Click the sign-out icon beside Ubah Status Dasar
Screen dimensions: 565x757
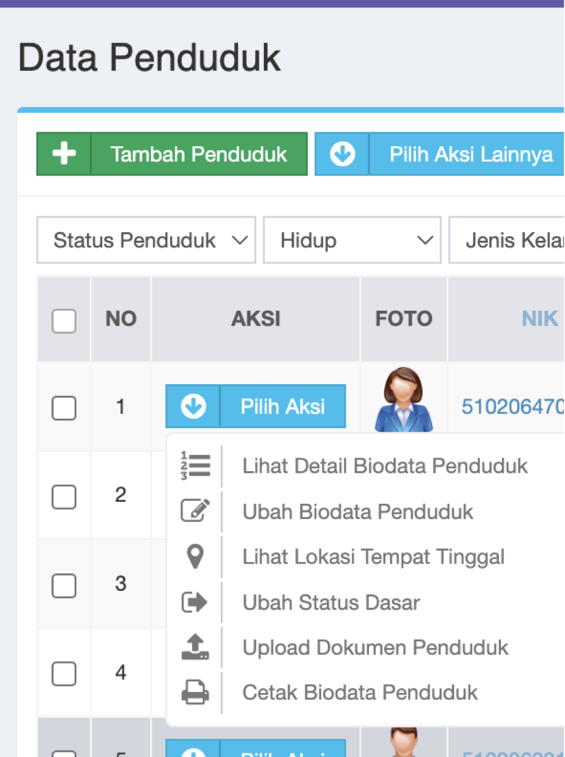tap(195, 602)
